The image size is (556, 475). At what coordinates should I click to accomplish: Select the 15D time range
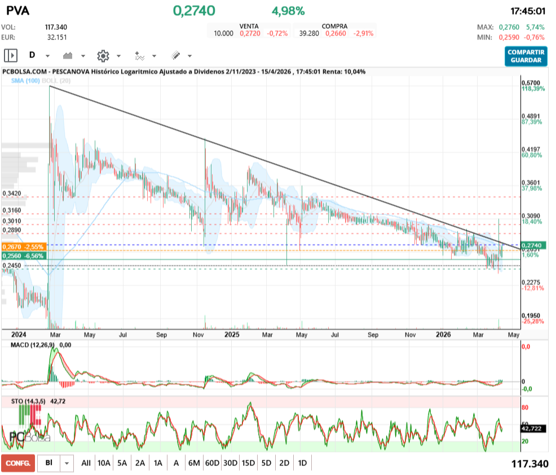(248, 463)
